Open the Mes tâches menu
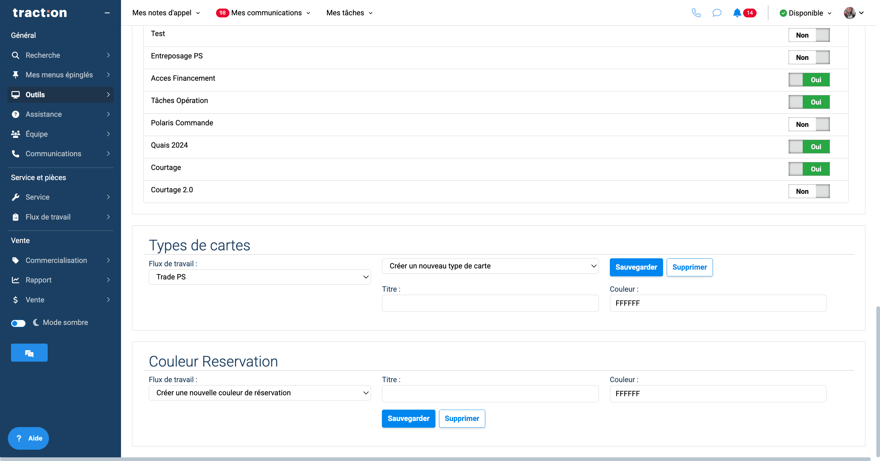 tap(349, 13)
